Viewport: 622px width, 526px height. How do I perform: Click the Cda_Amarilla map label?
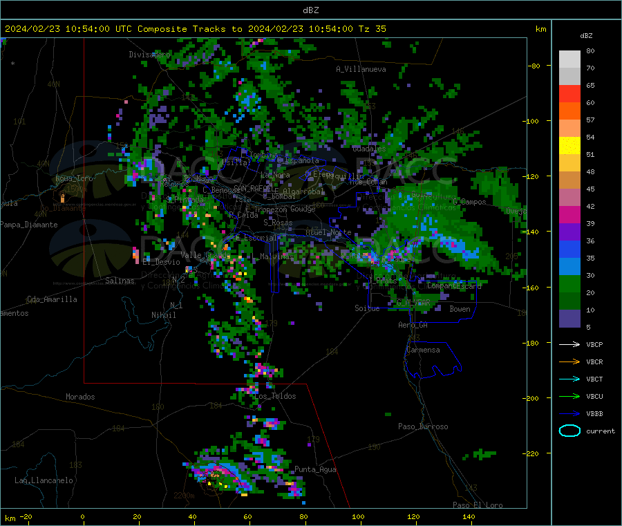[x=52, y=299]
